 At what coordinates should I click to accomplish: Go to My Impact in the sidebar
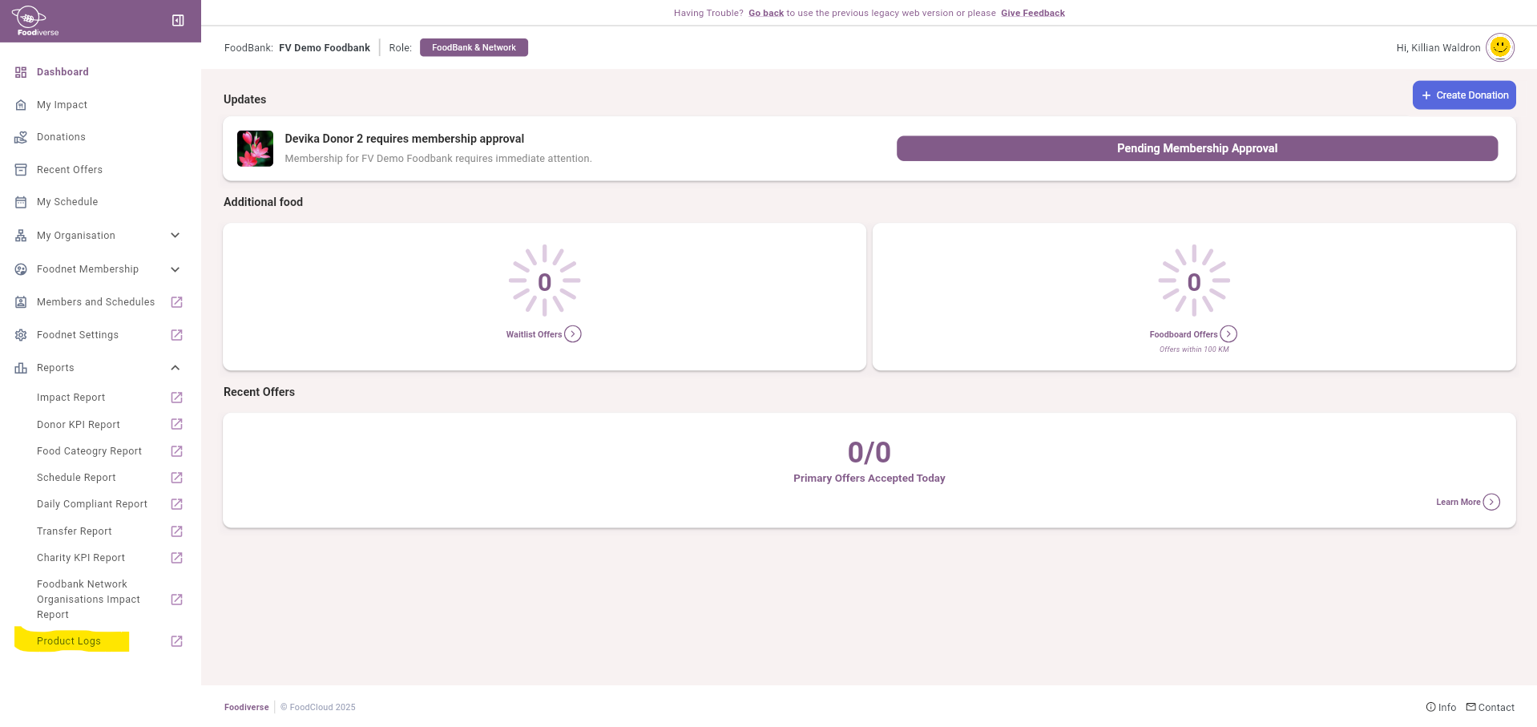[62, 105]
